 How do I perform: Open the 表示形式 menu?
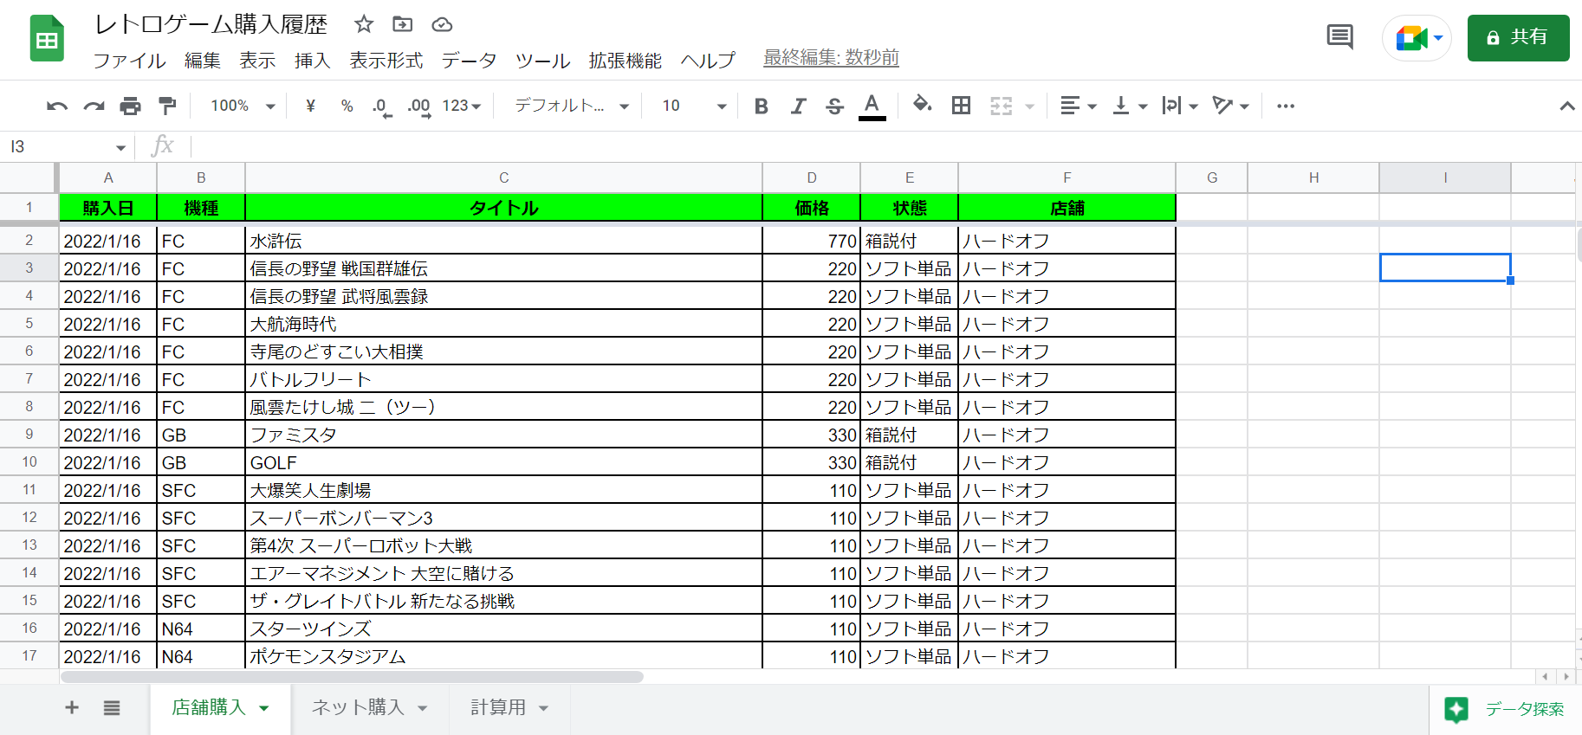[x=386, y=61]
